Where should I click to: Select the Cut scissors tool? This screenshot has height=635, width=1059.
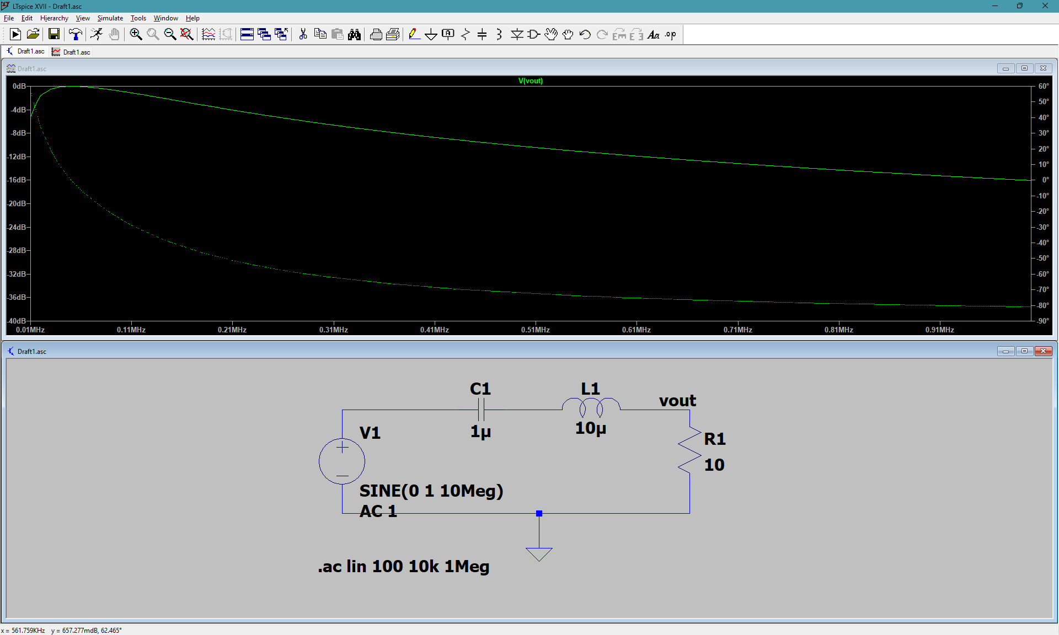[303, 34]
